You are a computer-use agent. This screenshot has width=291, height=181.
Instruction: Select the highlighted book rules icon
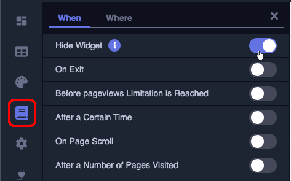coord(22,113)
